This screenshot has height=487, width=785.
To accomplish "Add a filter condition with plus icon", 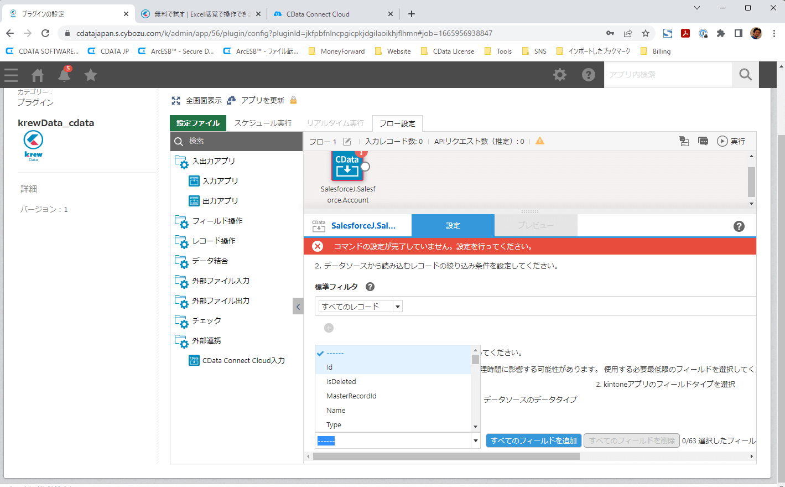I will 329,328.
